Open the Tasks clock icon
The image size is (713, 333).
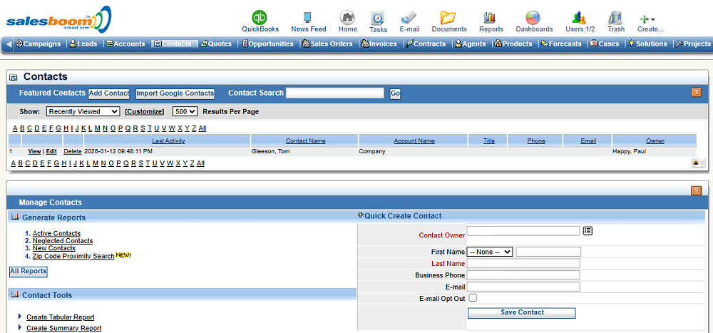click(378, 19)
